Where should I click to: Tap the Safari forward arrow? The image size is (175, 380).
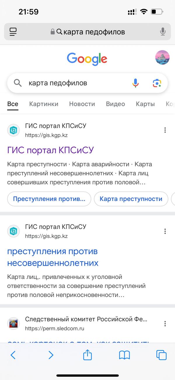(51, 355)
